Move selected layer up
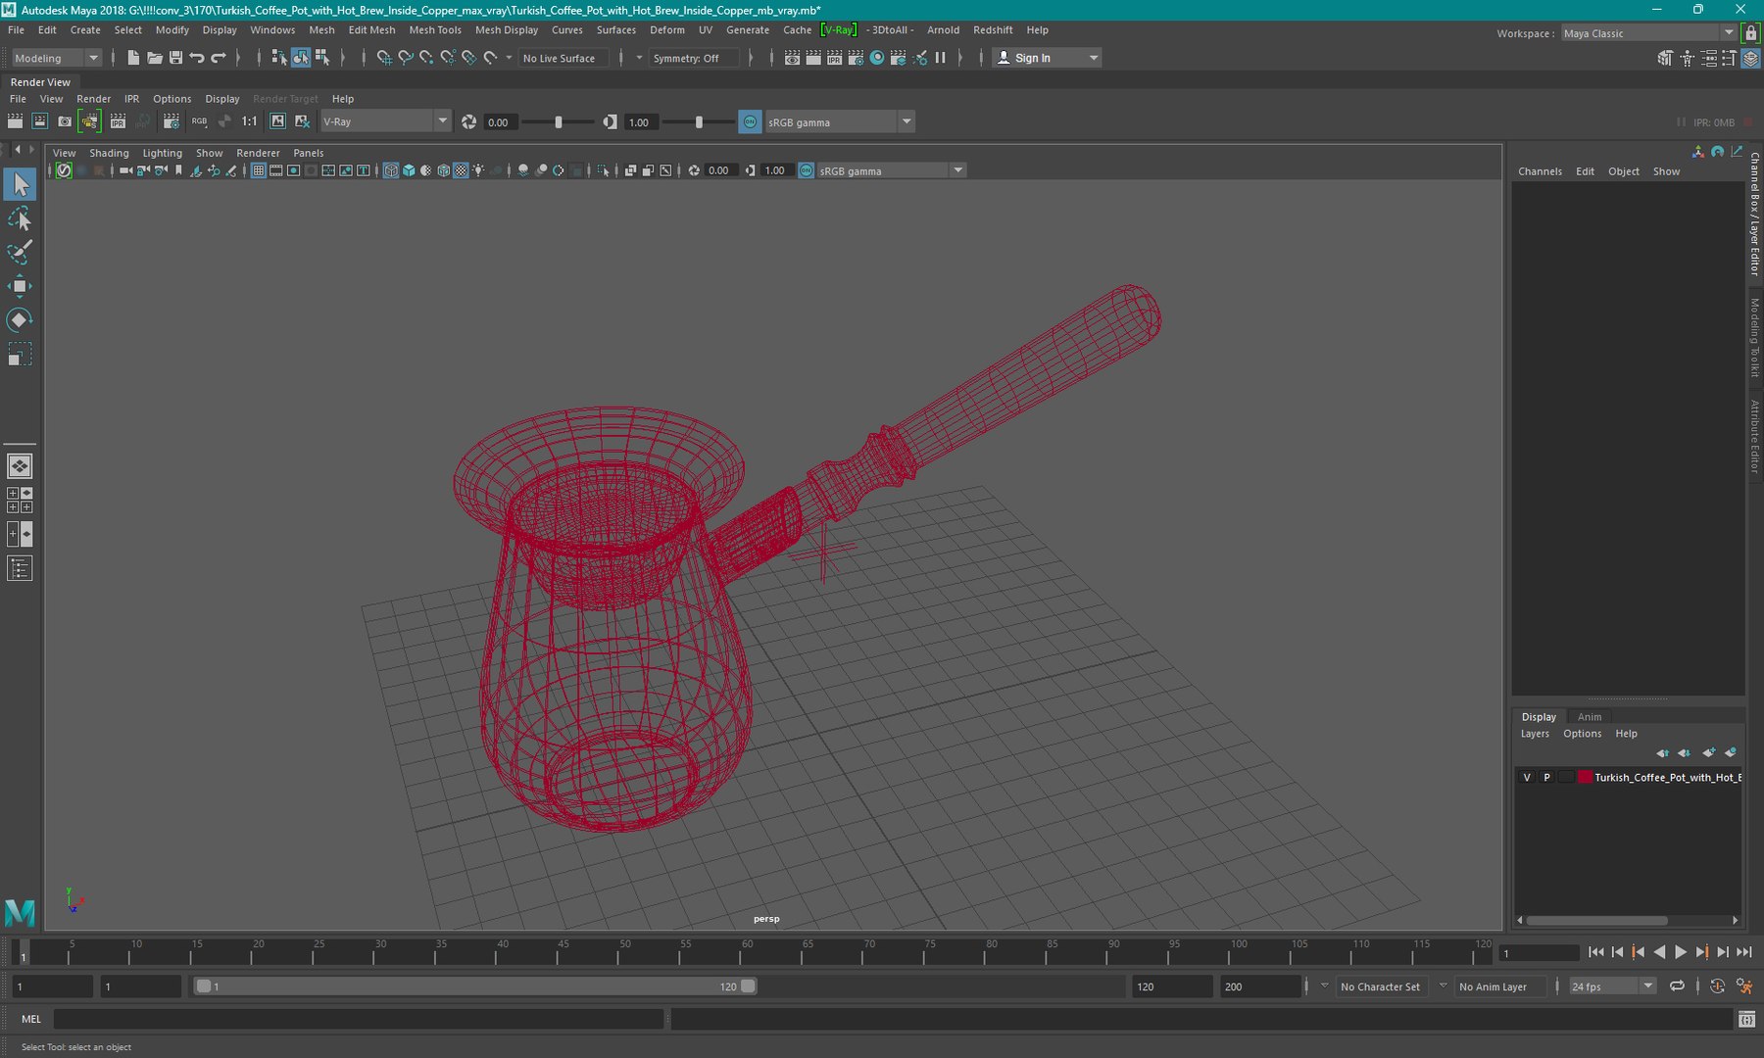The image size is (1764, 1058). pos(1662,752)
